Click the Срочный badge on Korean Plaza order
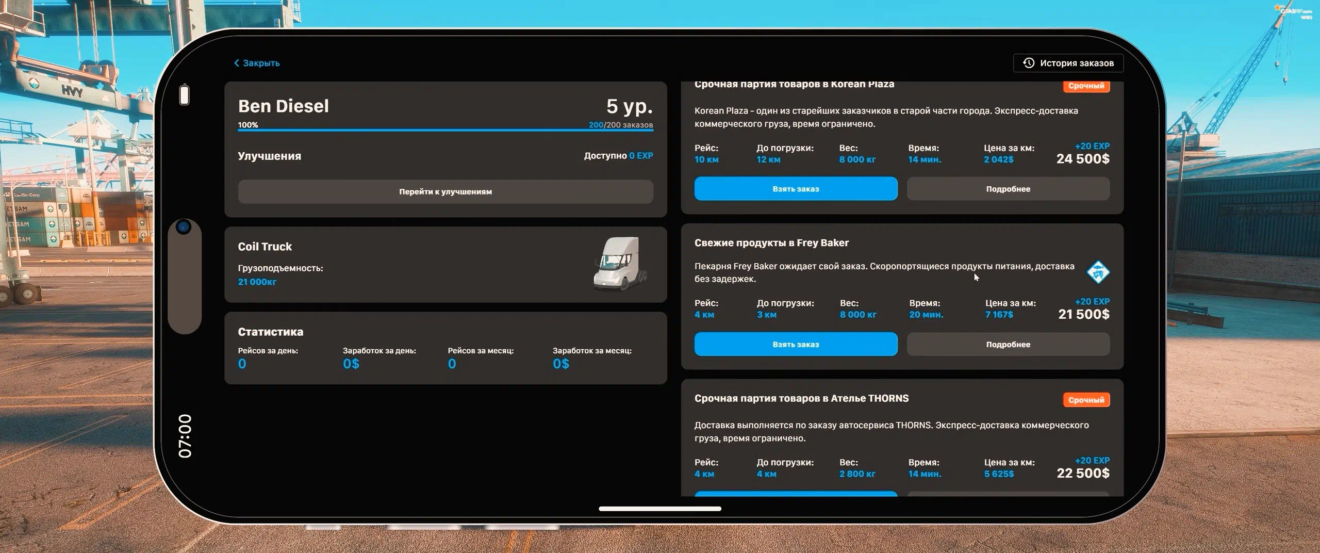 (1086, 86)
